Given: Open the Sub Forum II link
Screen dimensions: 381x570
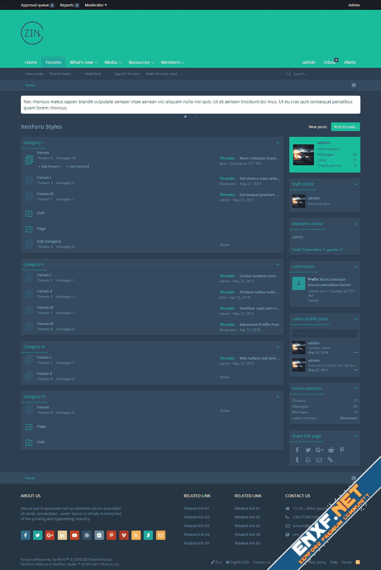Looking at the screenshot, I should (x=79, y=166).
